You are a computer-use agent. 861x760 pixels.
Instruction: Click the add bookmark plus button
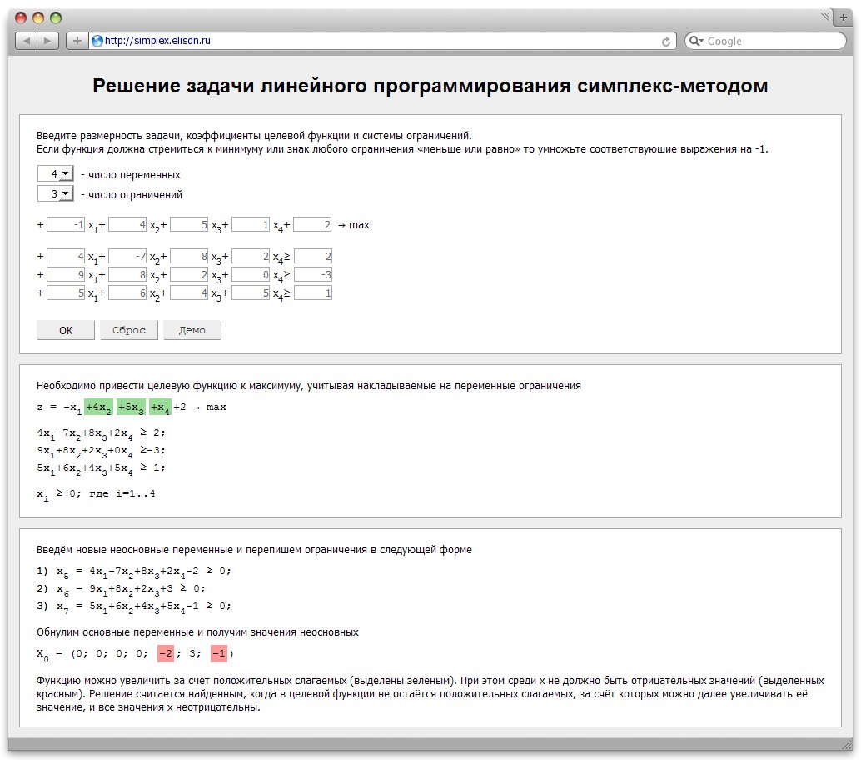tap(77, 41)
